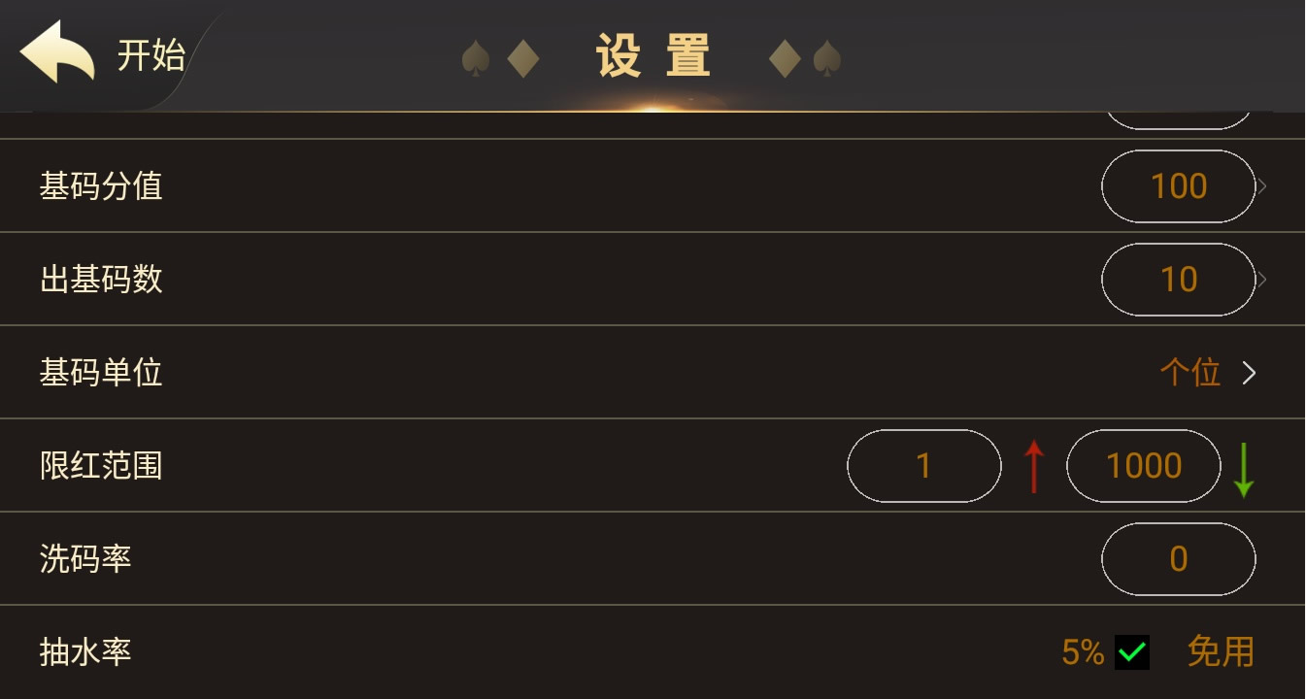Expand the 基码分值 setting row

(x=1178, y=186)
